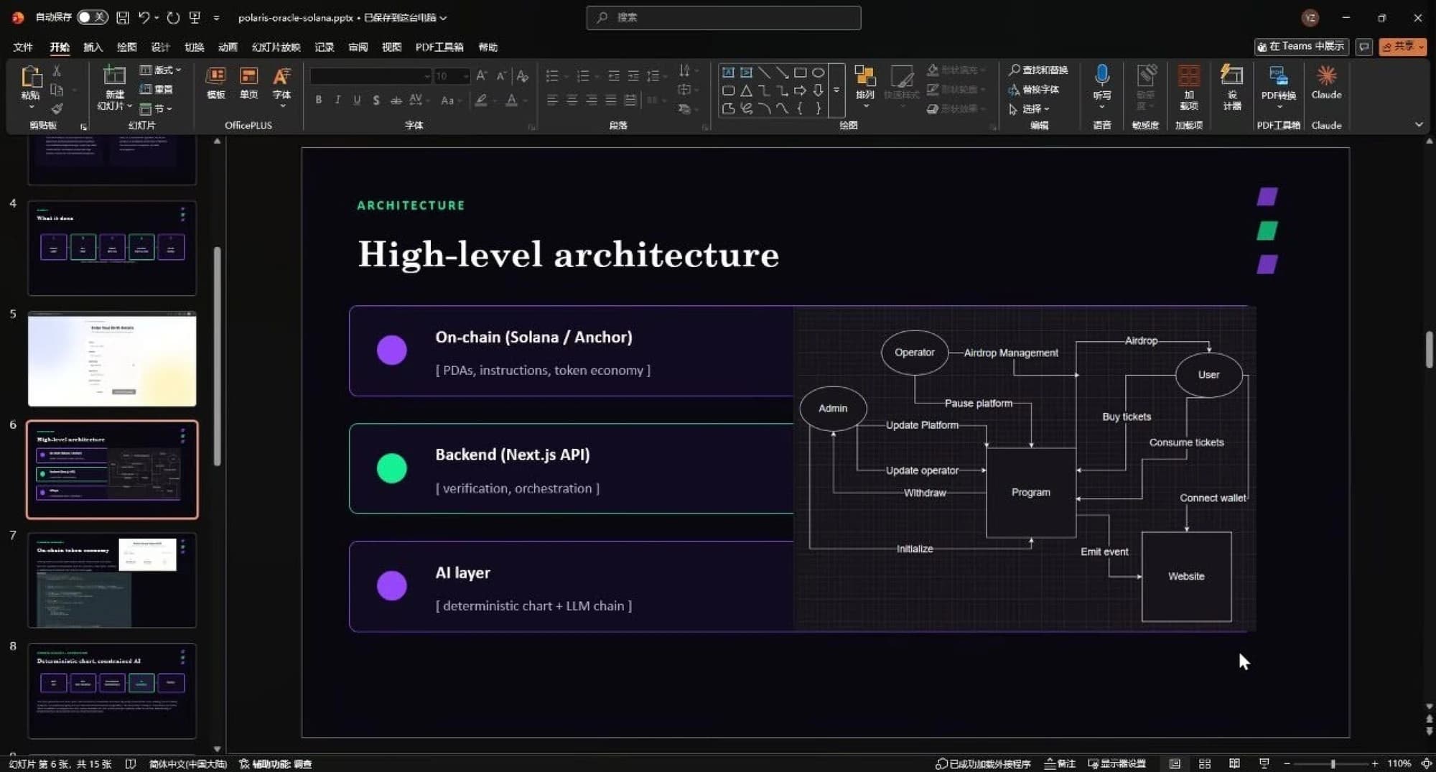The image size is (1436, 772).
Task: Toggle Underline formatting
Action: click(x=357, y=100)
